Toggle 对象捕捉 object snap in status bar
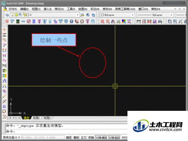 point(102,138)
